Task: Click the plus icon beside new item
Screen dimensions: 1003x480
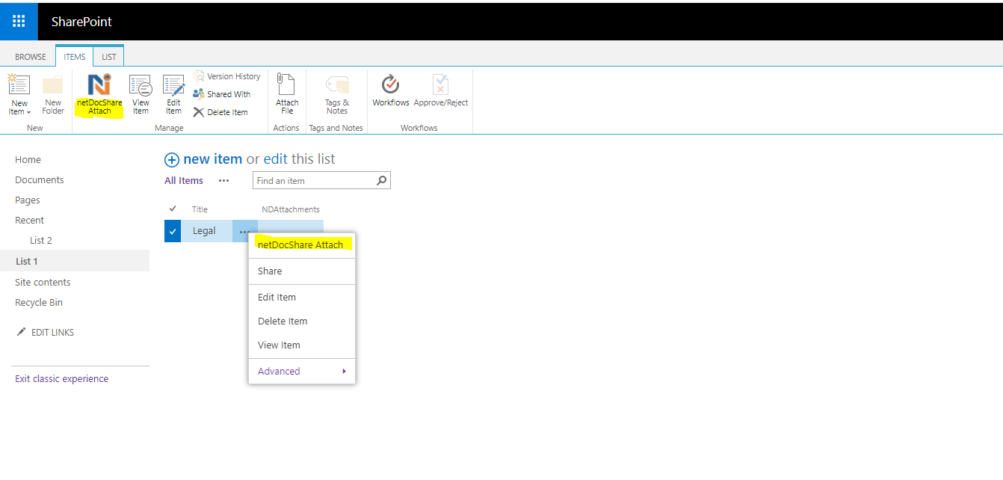Action: point(172,159)
